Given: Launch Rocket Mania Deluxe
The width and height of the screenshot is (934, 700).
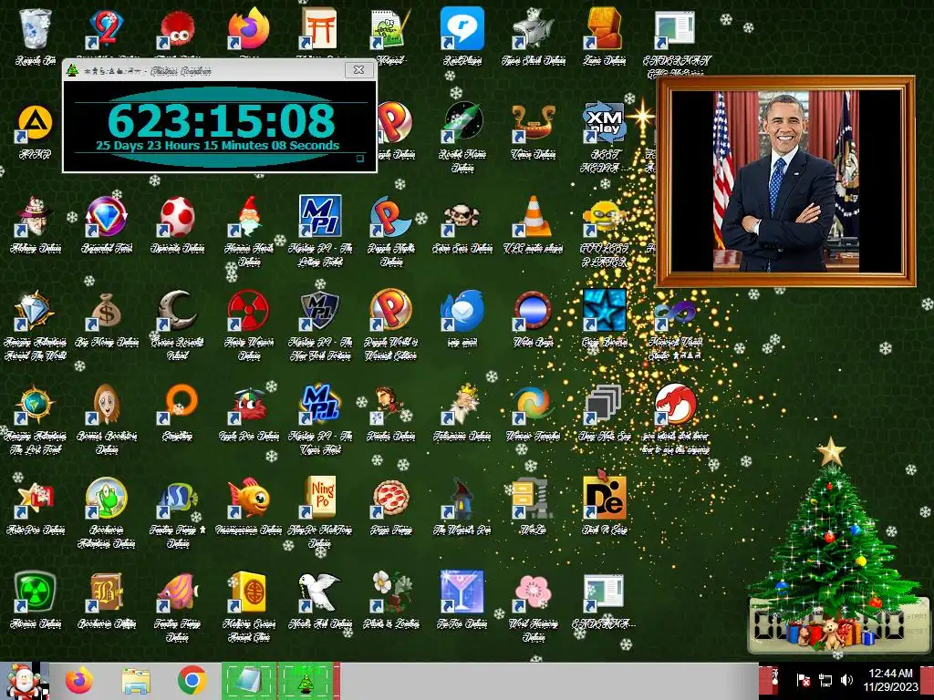Looking at the screenshot, I should (462, 122).
